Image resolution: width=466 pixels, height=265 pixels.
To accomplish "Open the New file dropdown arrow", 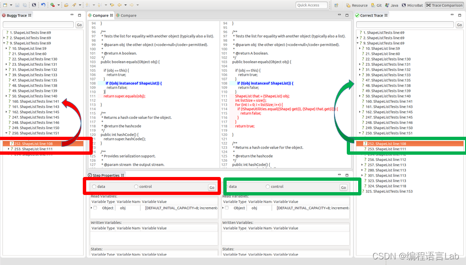I will pos(11,5).
